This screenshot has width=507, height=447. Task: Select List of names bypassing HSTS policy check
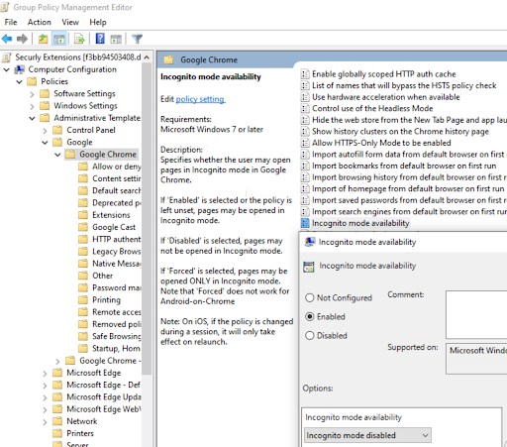point(404,85)
